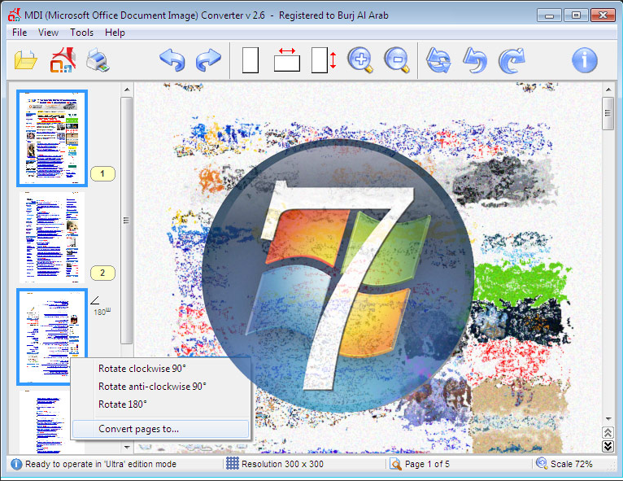
Task: Zoom in with the plus magnifier
Action: pos(360,60)
